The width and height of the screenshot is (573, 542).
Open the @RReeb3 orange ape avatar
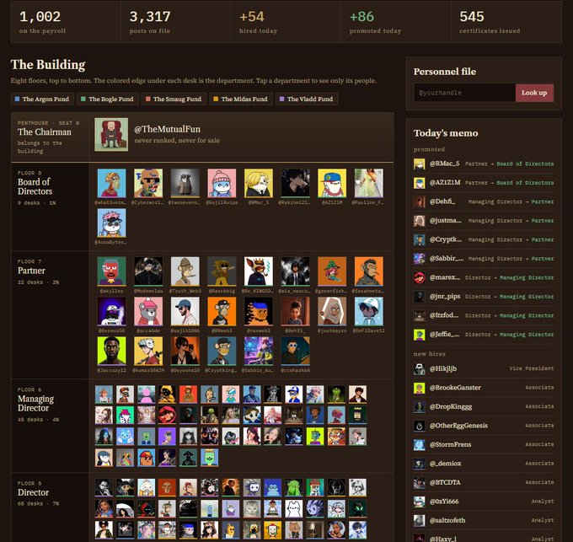[x=222, y=311]
